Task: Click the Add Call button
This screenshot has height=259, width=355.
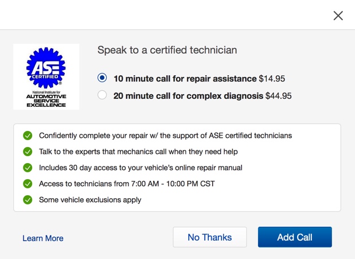Action: [295, 237]
